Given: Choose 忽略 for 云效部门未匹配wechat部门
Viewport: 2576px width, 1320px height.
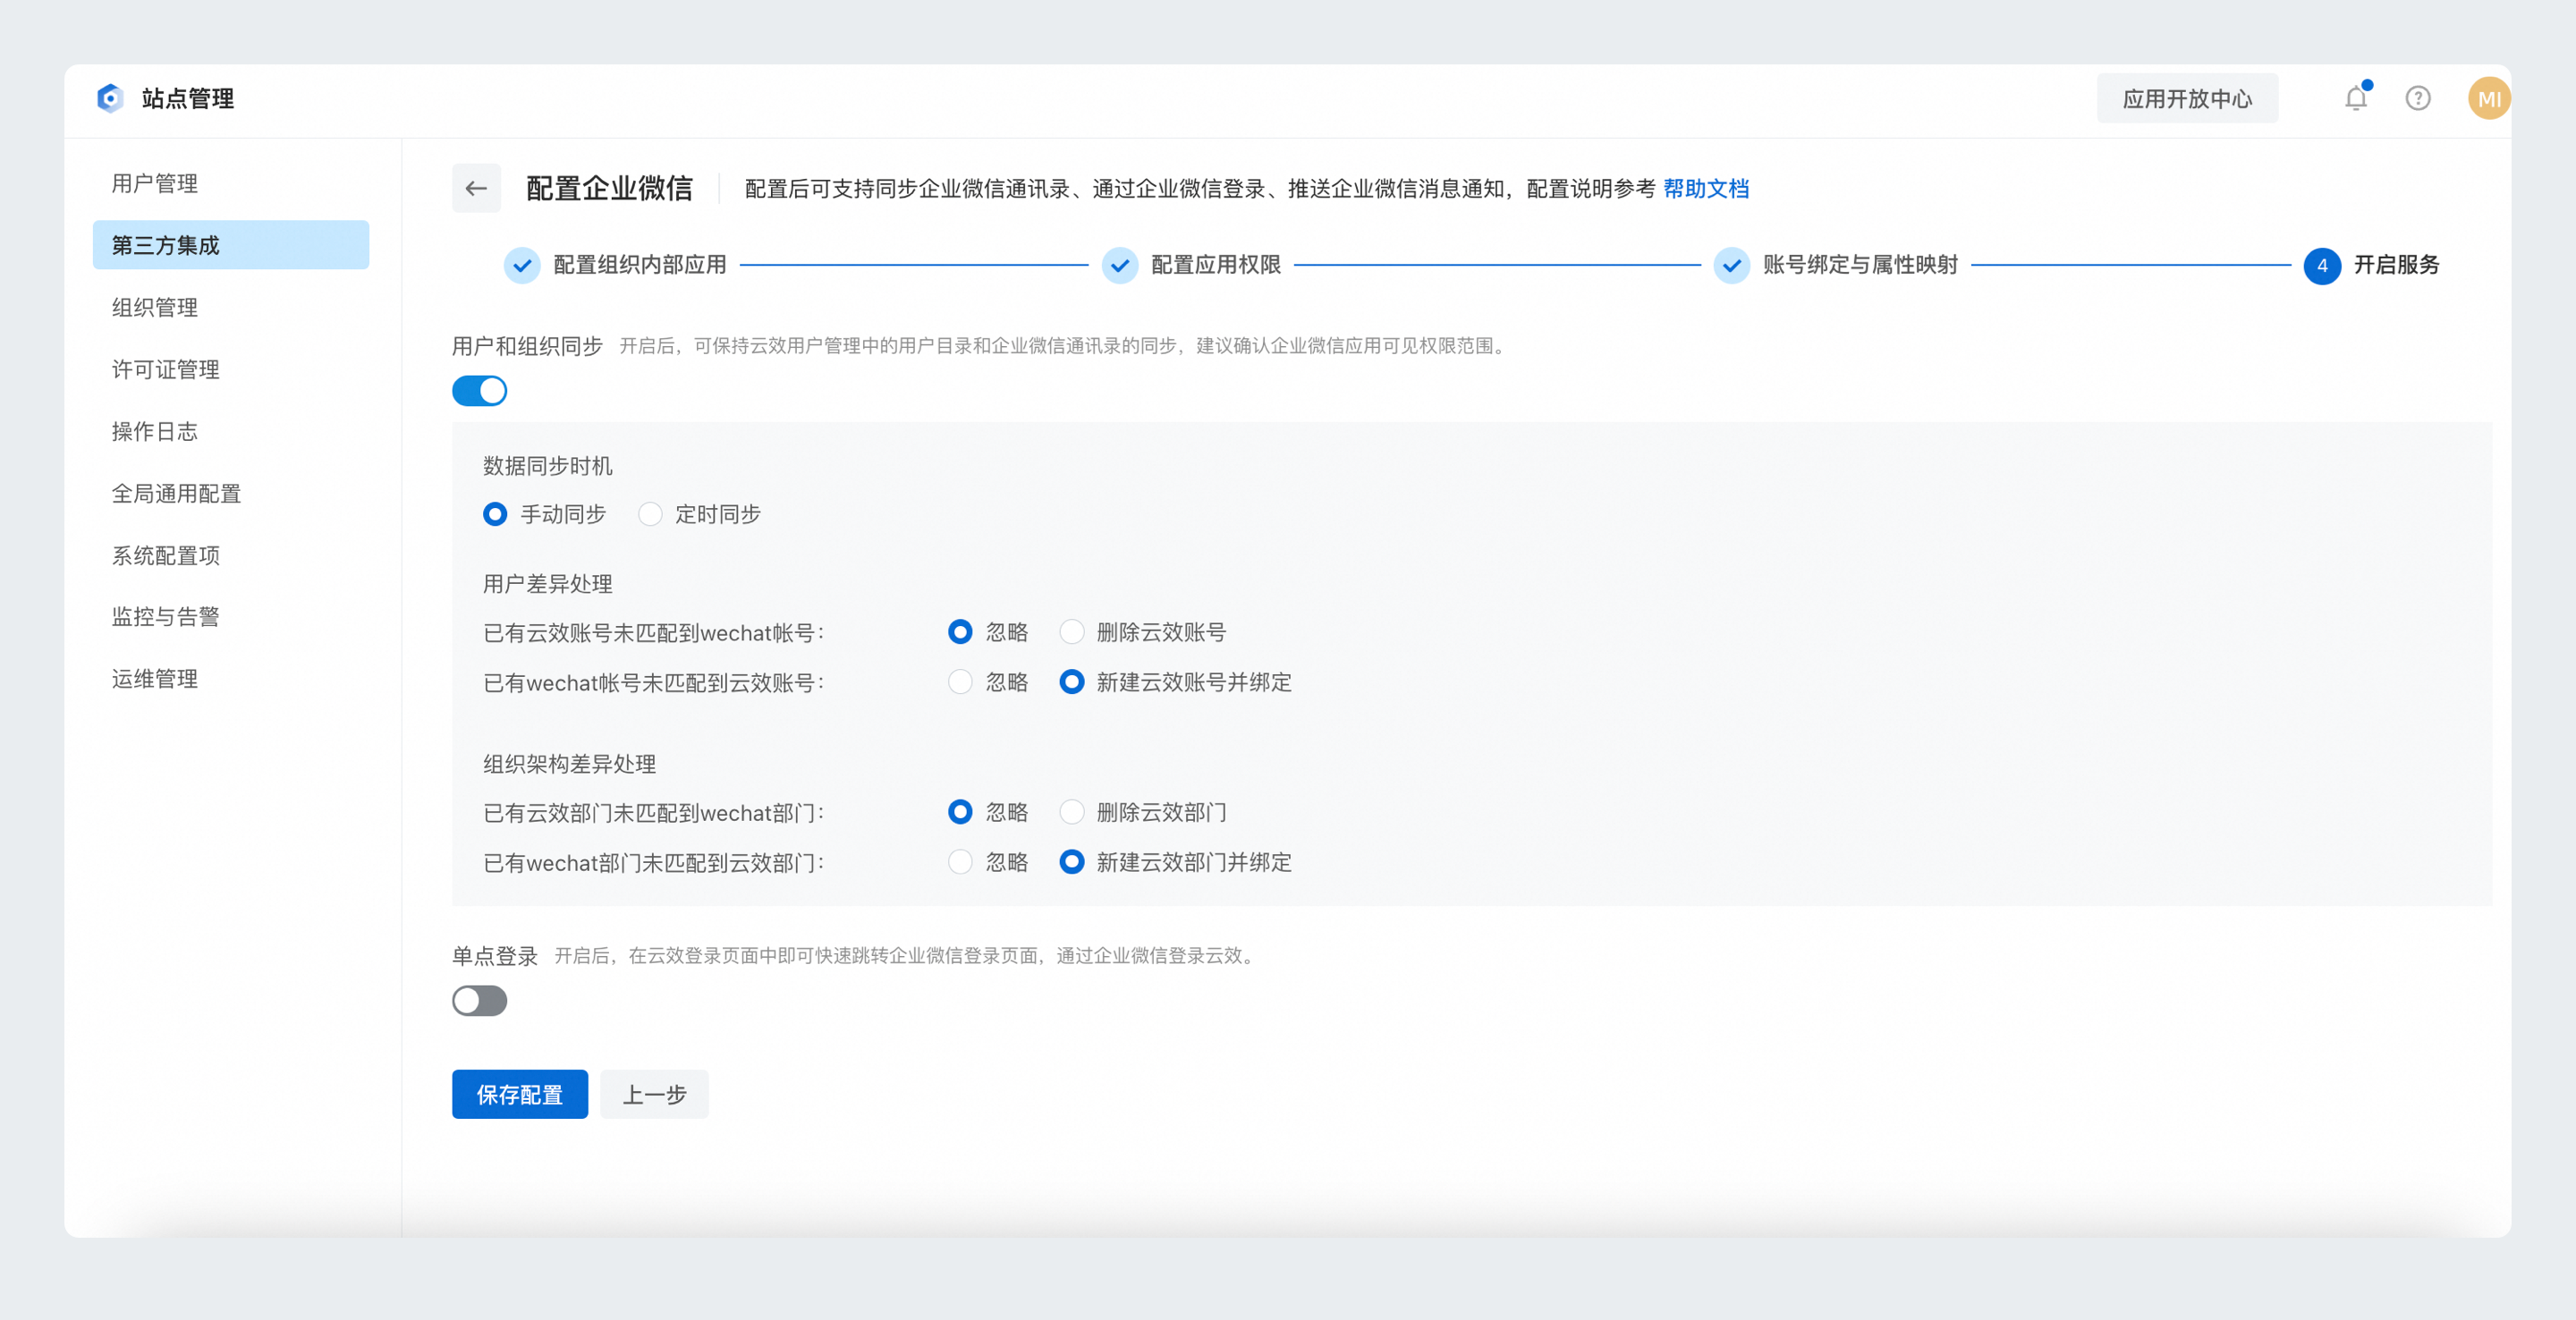Looking at the screenshot, I should 960,812.
